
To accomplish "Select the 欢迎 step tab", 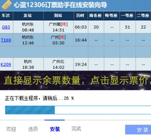I will (11, 129).
